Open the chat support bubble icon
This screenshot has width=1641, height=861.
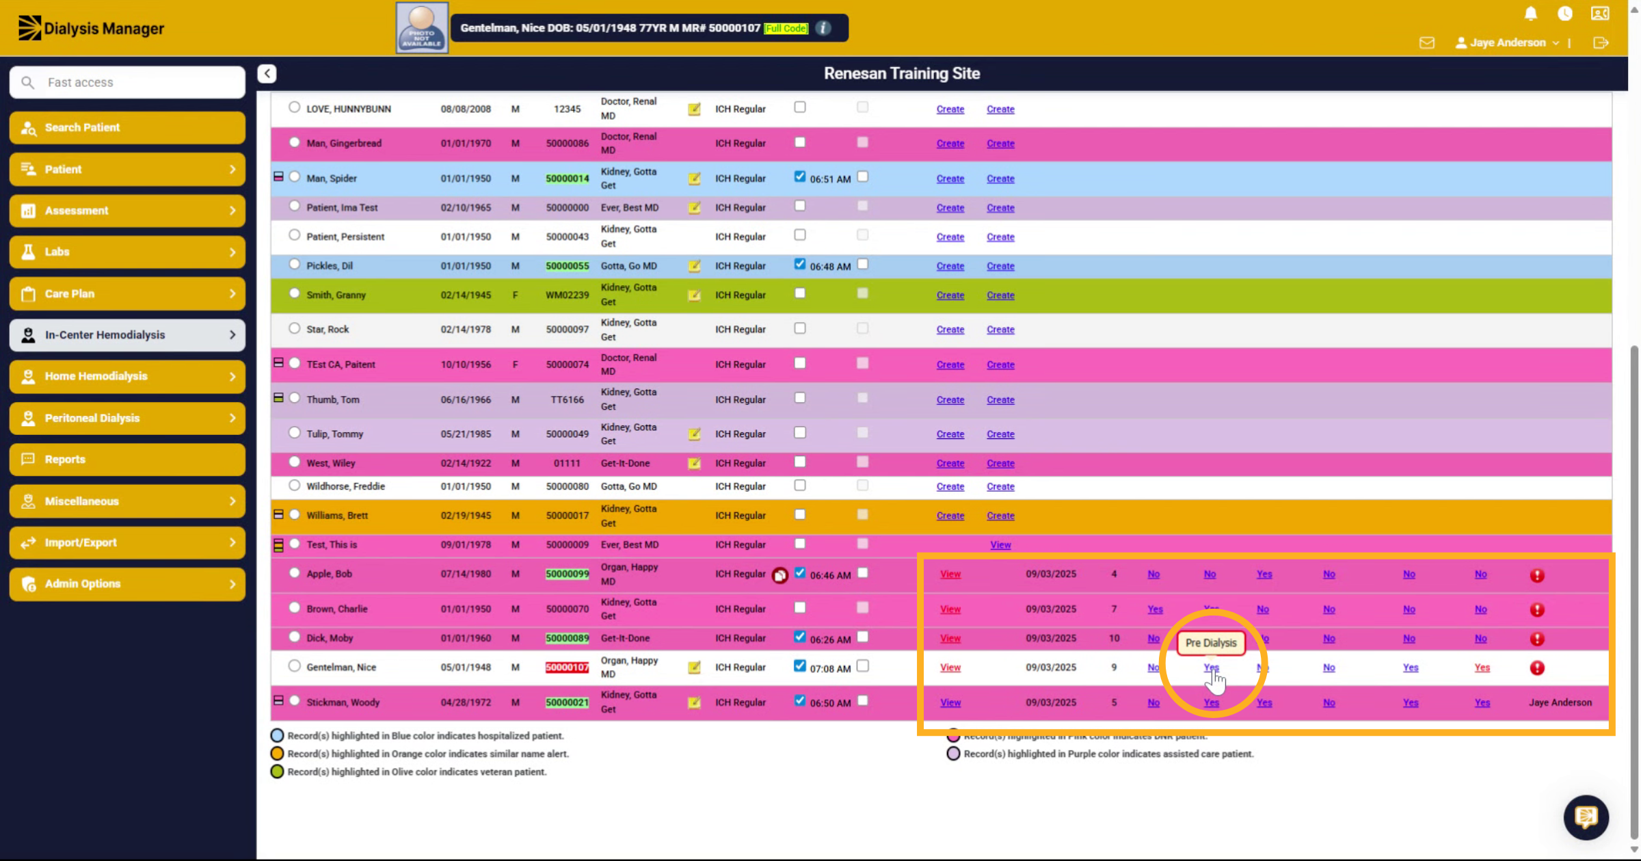(x=1586, y=817)
